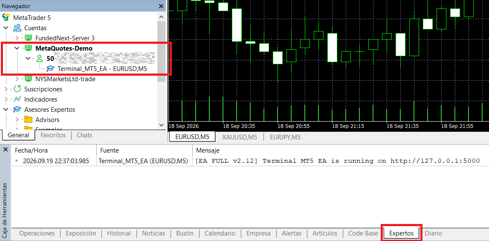Select the MetaTrader 5 root item
Image resolution: width=489 pixels, height=241 pixels.
click(x=32, y=18)
